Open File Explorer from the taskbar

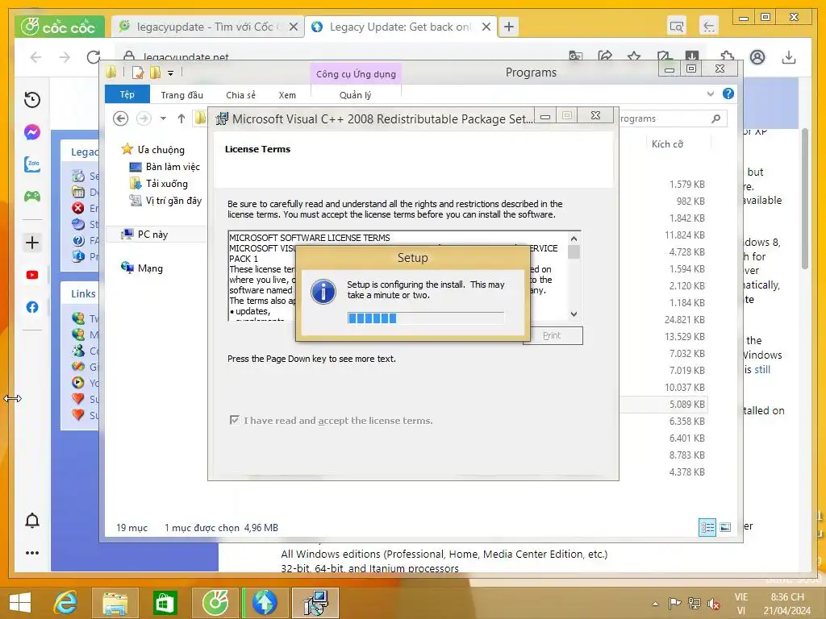click(115, 603)
